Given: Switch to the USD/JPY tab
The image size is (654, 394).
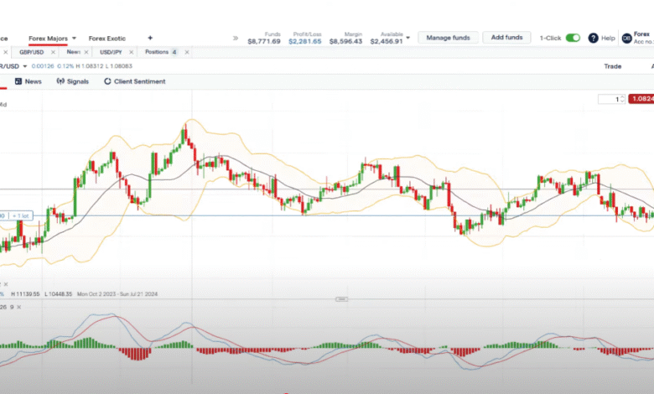Looking at the screenshot, I should tap(112, 52).
